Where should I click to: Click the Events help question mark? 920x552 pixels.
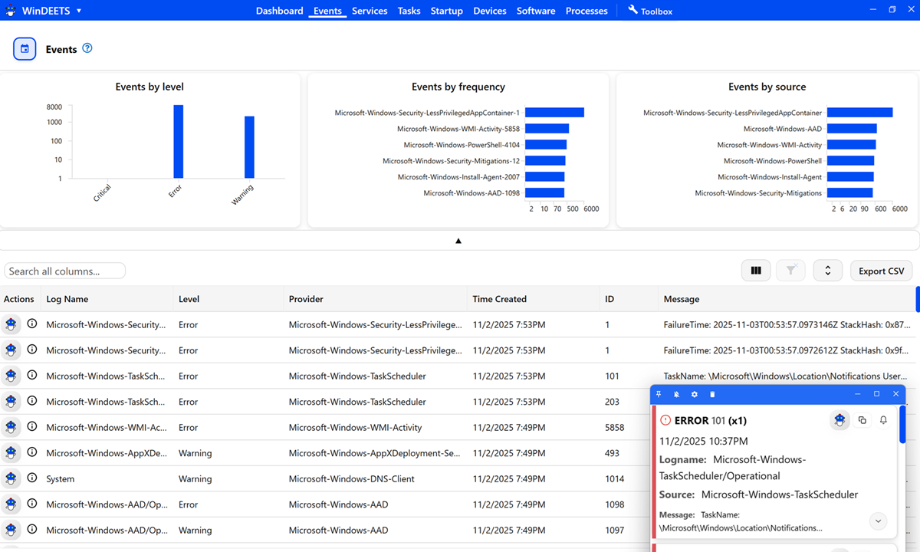coord(87,48)
